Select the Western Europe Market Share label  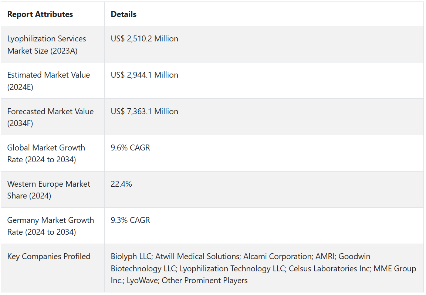[x=48, y=190]
